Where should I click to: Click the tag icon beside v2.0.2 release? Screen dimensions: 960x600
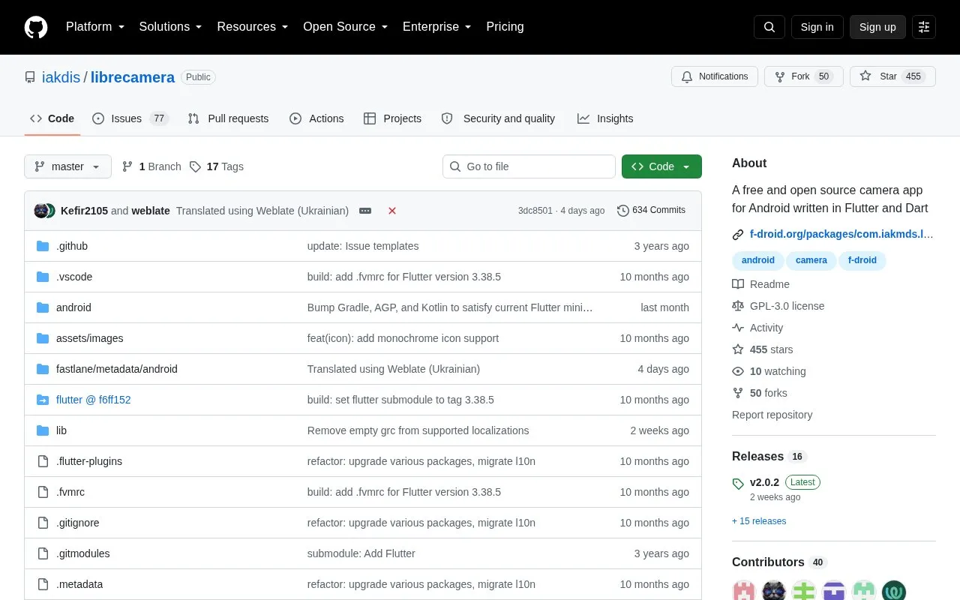coord(738,484)
